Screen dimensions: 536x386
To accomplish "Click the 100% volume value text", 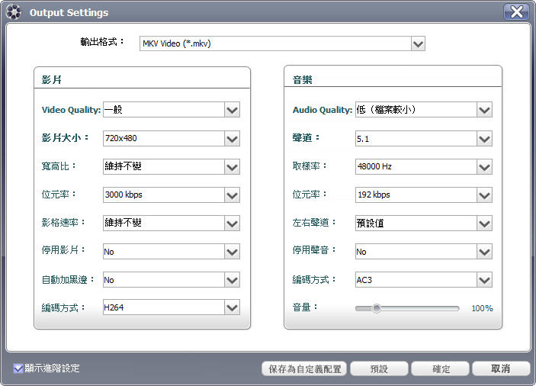I will pos(482,308).
